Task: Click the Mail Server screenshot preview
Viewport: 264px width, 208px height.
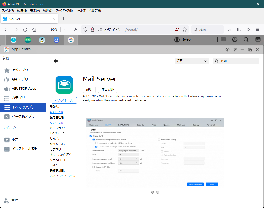Action: 155,153
